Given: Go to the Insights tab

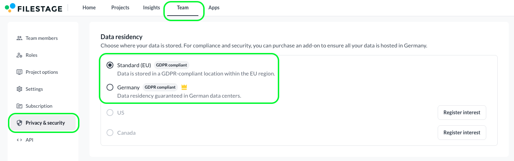Looking at the screenshot, I should (x=152, y=8).
